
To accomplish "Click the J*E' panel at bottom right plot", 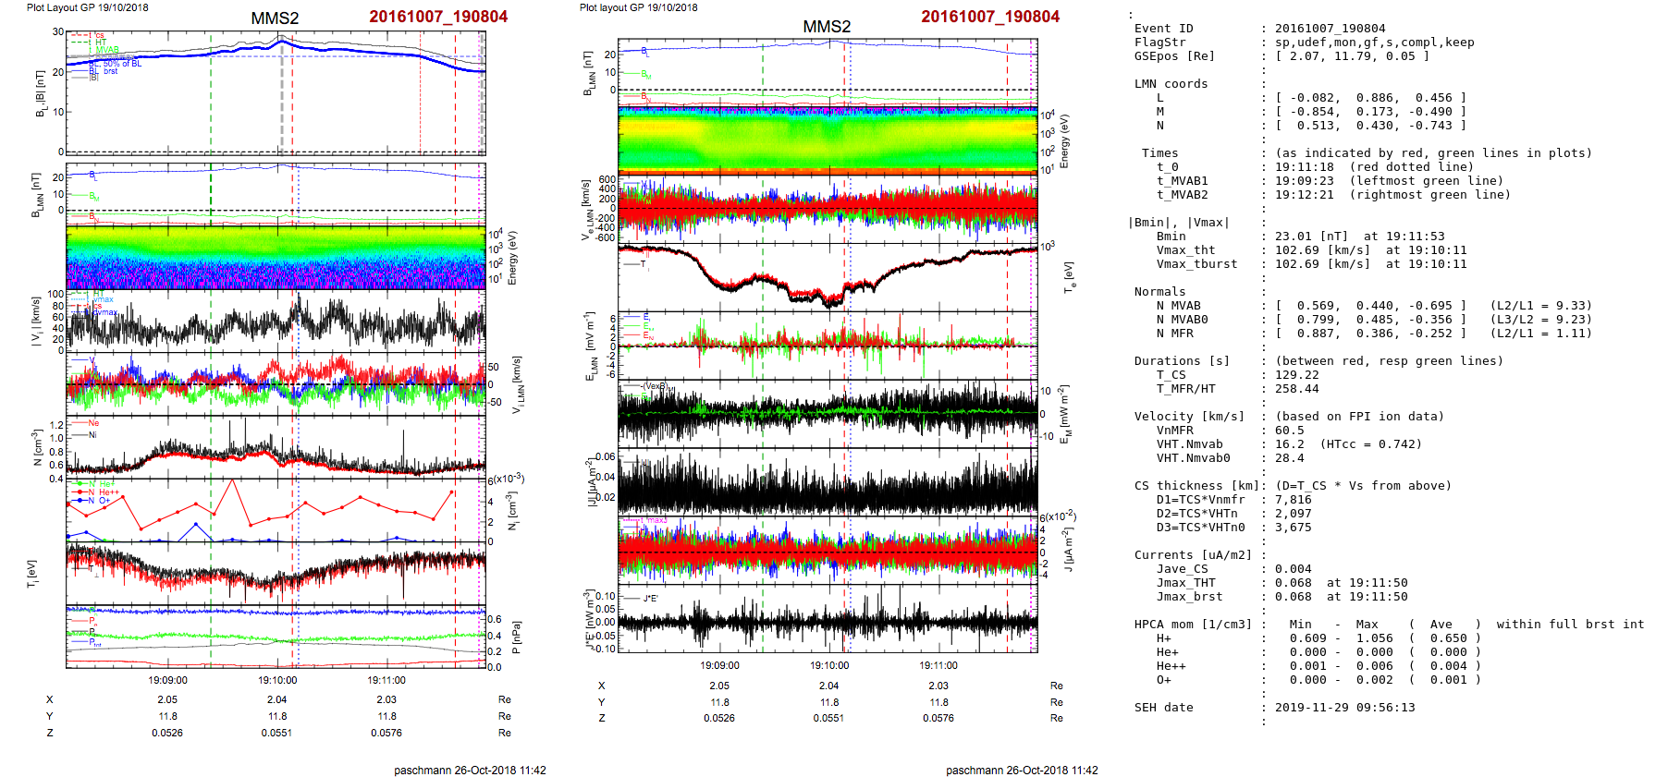I will [x=827, y=619].
